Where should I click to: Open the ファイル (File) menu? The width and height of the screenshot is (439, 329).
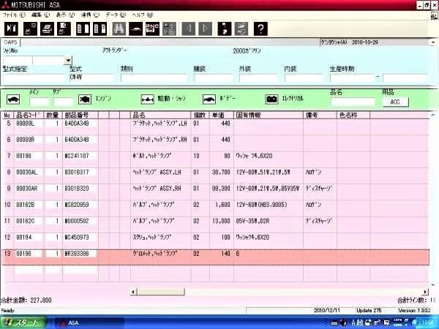12,15
